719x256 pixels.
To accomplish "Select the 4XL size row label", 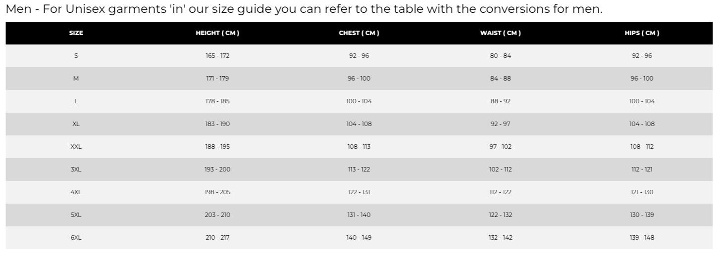I will coord(76,192).
